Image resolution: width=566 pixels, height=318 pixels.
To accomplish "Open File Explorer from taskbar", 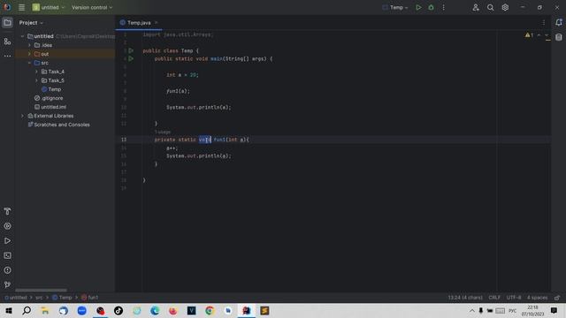I will [x=45, y=311].
